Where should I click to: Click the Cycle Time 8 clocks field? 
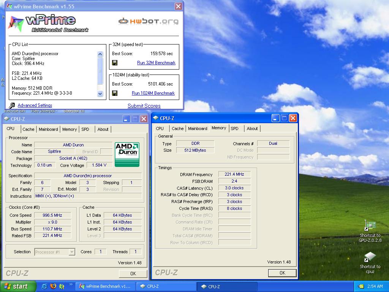pos(234,208)
